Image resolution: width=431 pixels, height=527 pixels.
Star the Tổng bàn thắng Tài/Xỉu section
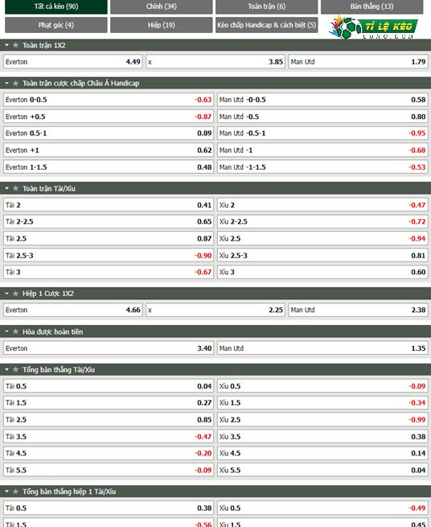15,370
